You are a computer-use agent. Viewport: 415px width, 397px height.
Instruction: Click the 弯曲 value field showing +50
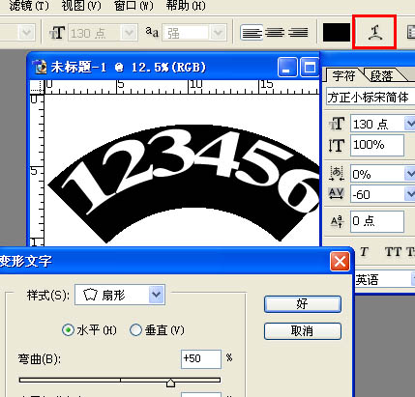pos(201,359)
